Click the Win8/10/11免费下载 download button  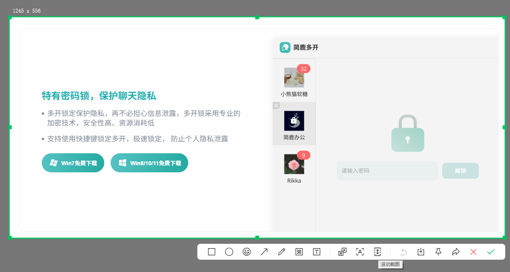coord(149,162)
